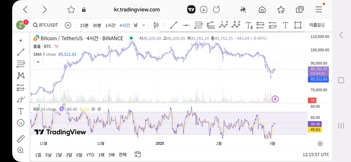The width and height of the screenshot is (351, 162).
Task: Click the zoom in magnifier tool
Action: click(20, 150)
